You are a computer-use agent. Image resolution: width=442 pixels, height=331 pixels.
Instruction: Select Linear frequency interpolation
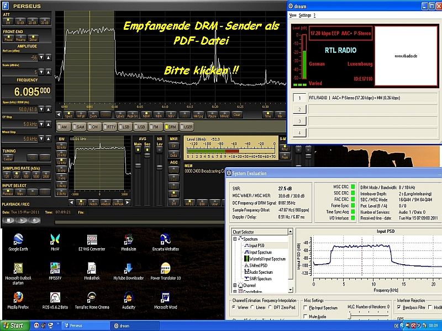(x=252, y=307)
